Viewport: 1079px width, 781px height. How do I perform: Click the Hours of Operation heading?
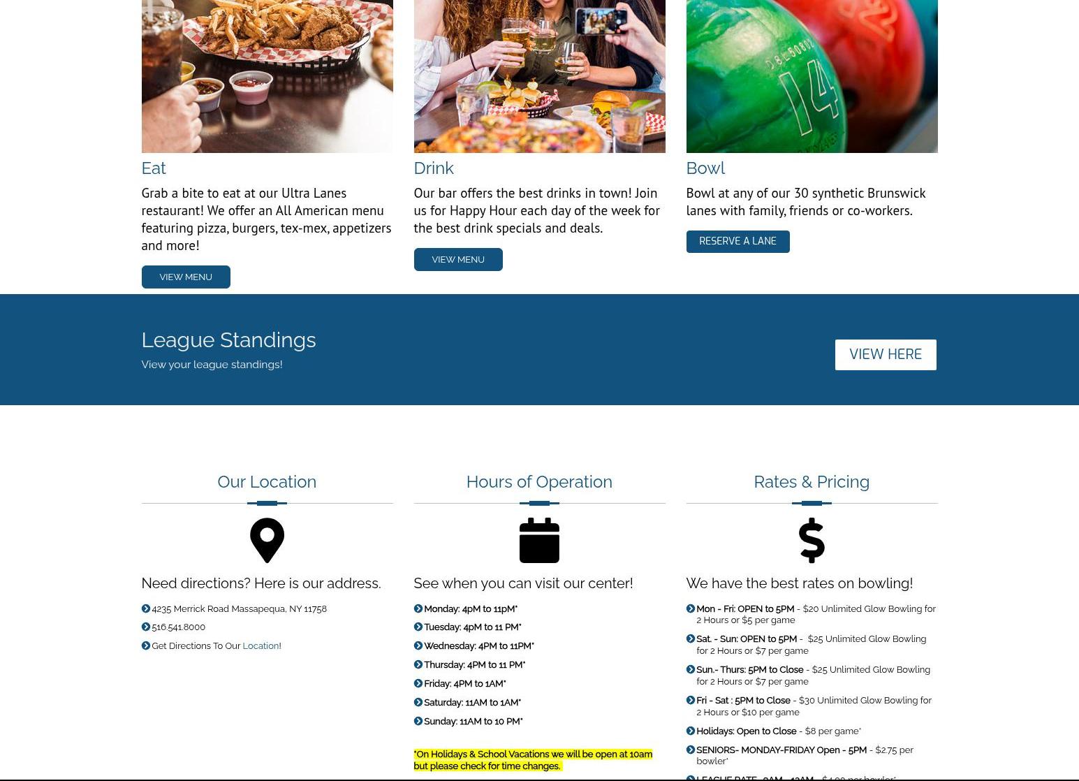click(539, 481)
